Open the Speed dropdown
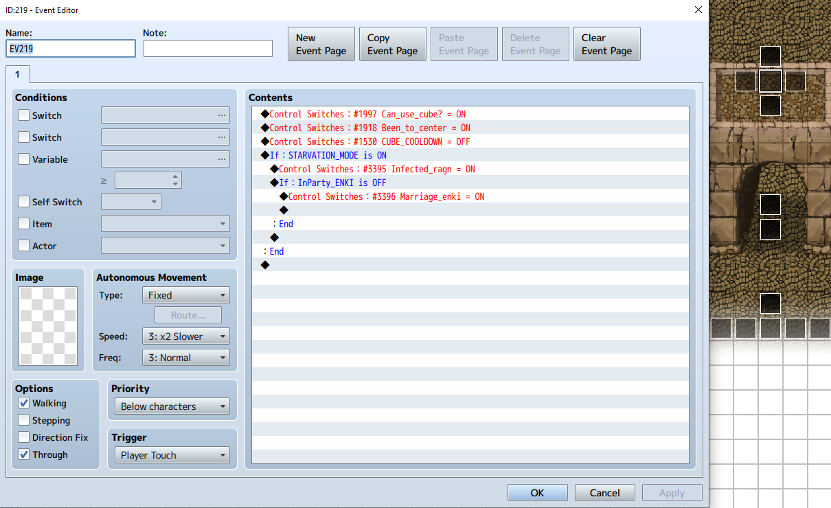831x508 pixels. tap(185, 336)
